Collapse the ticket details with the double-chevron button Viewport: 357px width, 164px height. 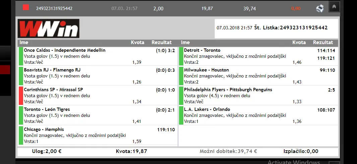pyautogui.click(x=334, y=7)
